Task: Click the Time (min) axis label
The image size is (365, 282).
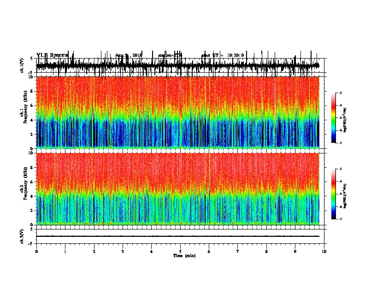Action: click(x=184, y=256)
